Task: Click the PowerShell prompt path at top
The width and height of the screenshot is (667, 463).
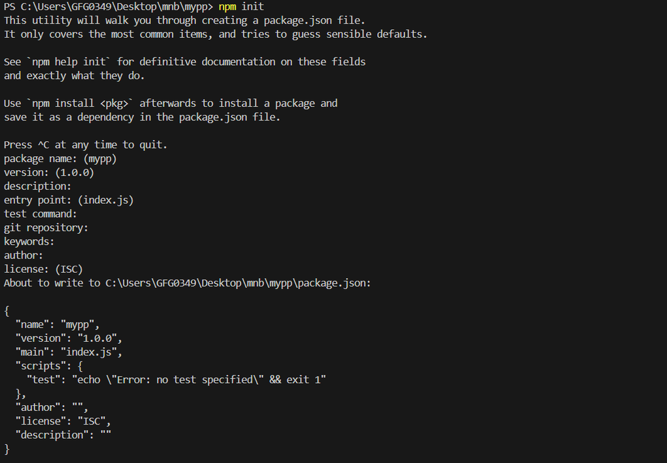Action: (108, 7)
